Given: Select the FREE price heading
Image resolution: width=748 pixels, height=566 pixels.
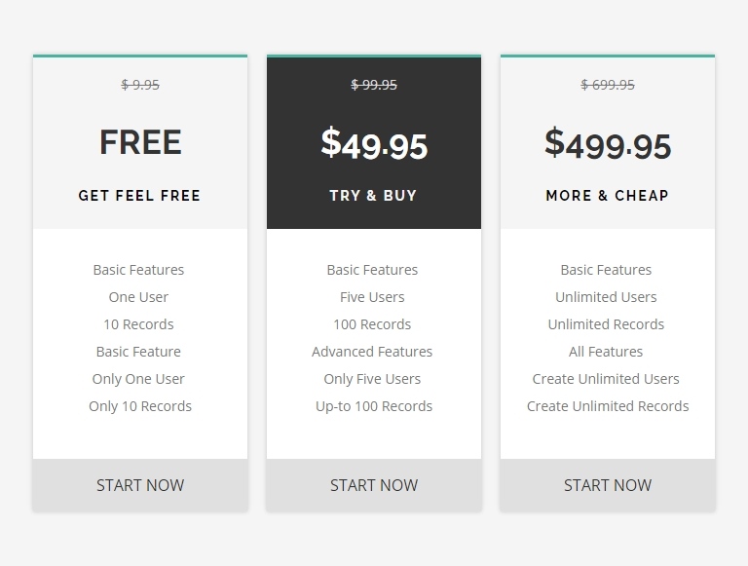Looking at the screenshot, I should pyautogui.click(x=140, y=143).
